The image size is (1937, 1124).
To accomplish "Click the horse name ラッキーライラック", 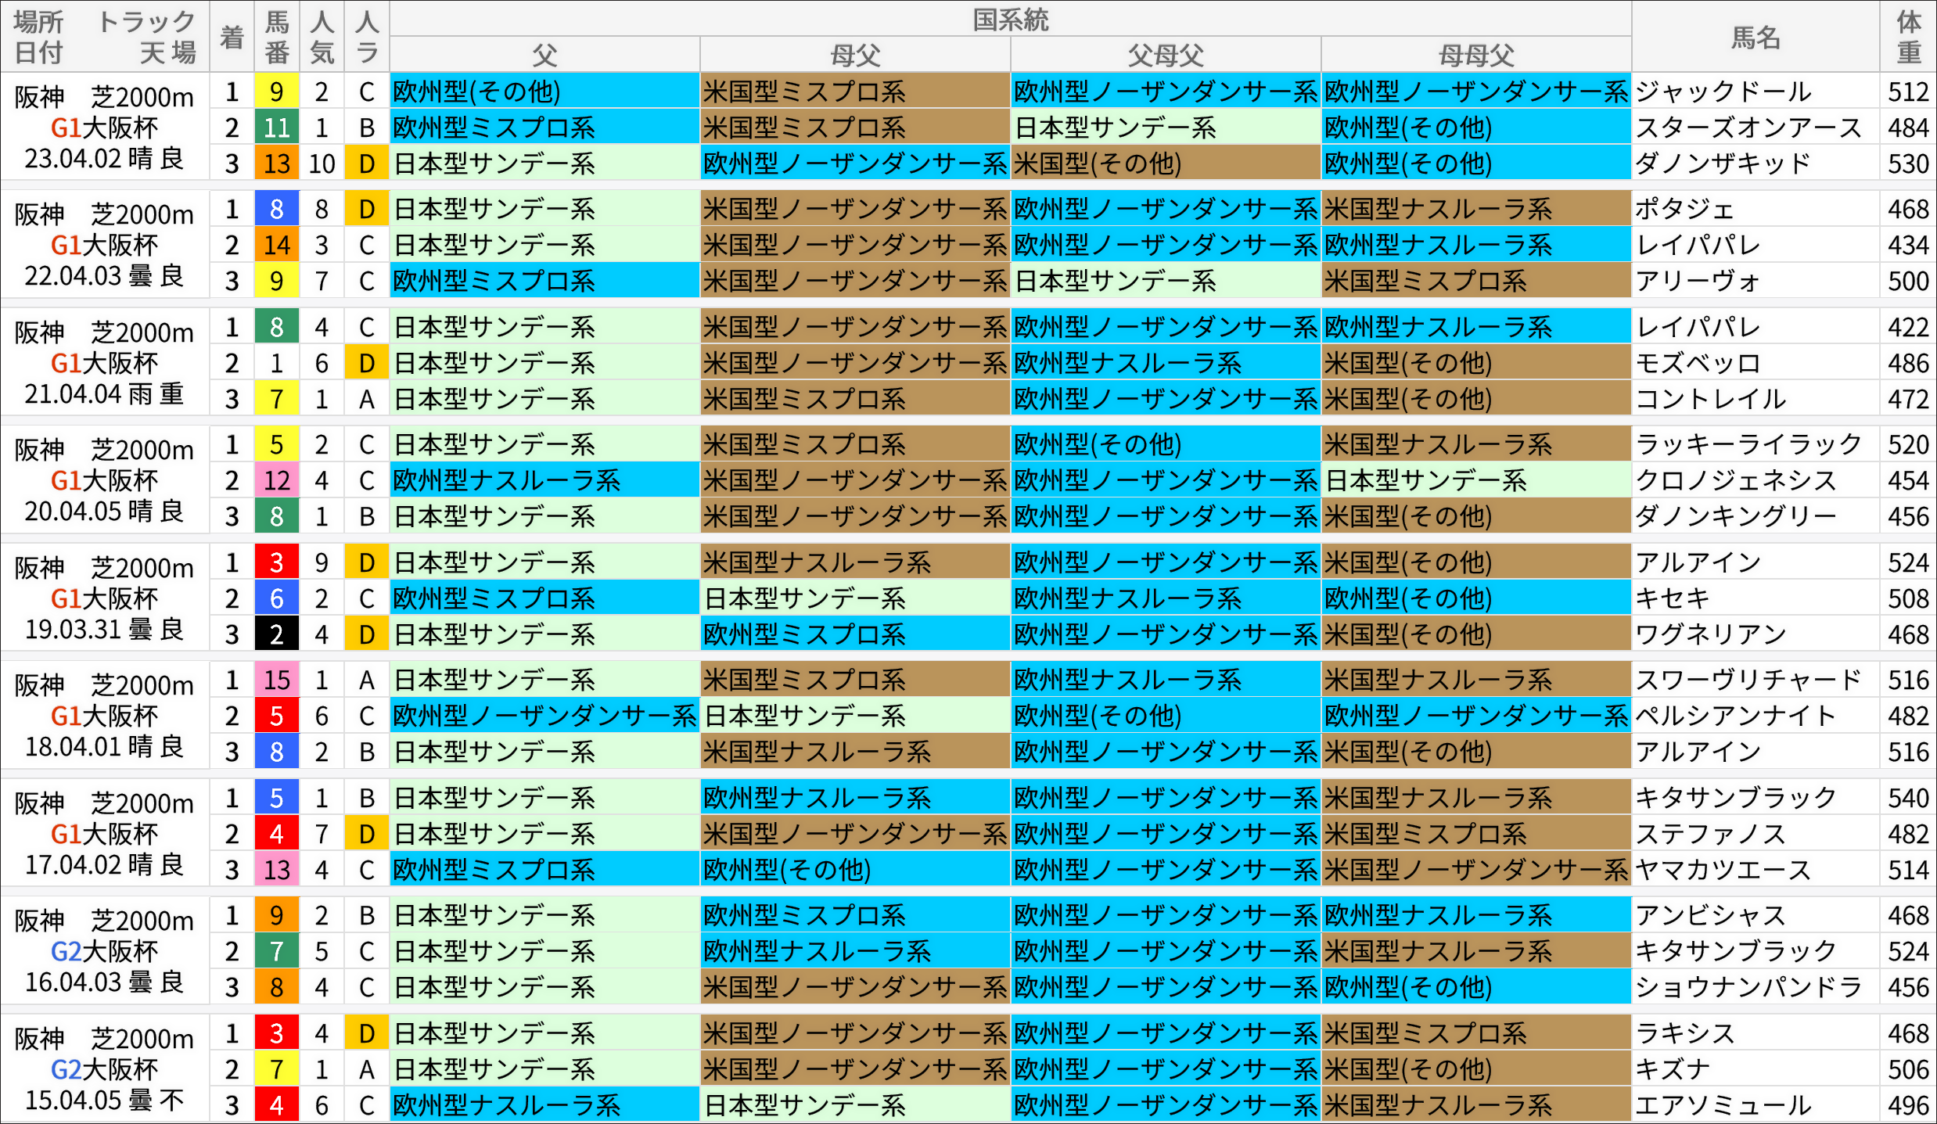I will tap(1748, 445).
